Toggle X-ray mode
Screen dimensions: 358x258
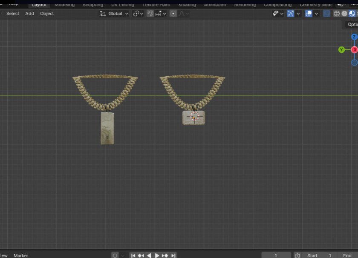[327, 14]
